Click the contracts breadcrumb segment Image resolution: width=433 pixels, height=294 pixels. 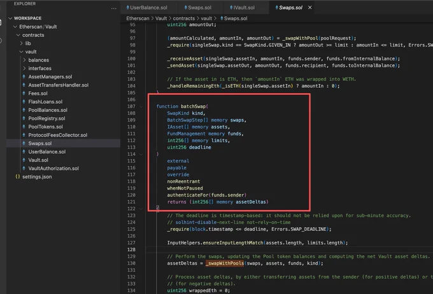point(183,18)
